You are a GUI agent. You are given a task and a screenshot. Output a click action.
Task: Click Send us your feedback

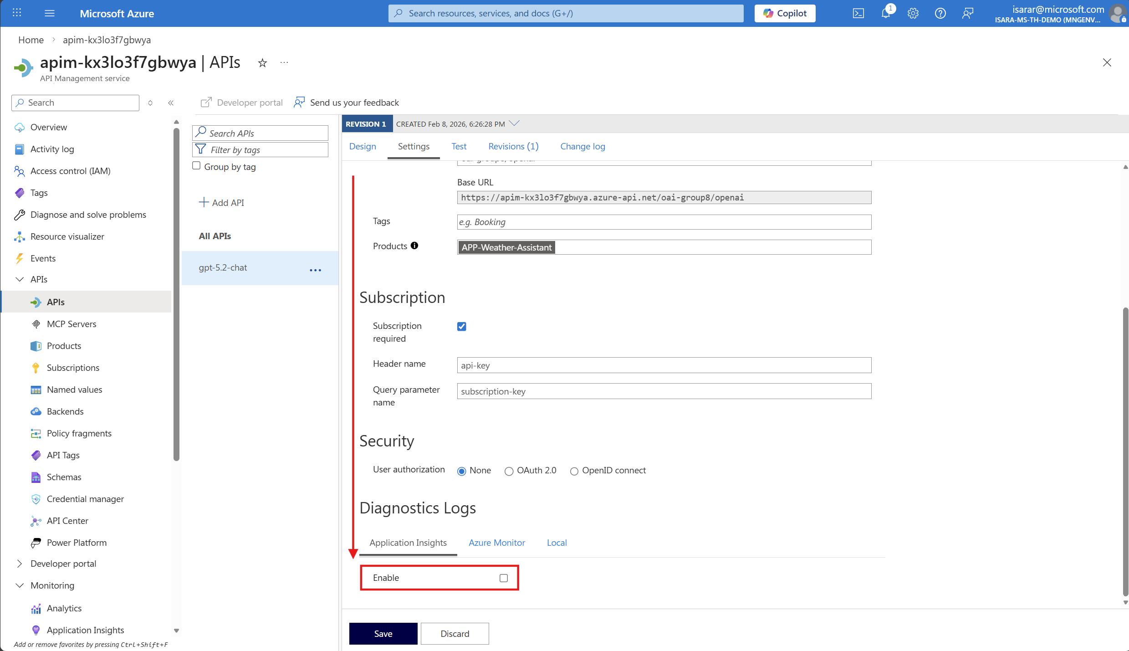[347, 103]
